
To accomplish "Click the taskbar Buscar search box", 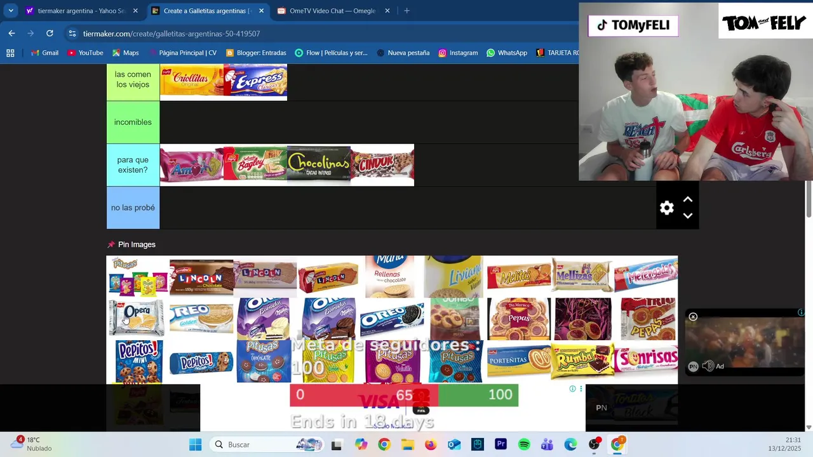I will (267, 444).
